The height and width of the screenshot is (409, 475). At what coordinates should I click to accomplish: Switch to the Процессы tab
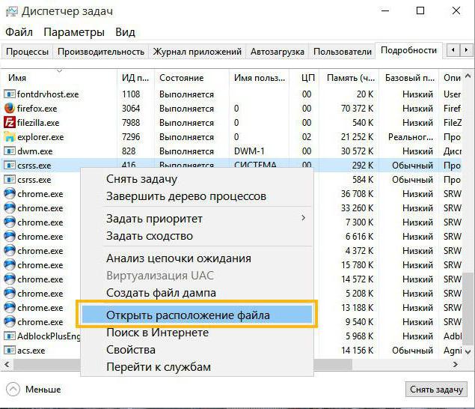coord(27,52)
